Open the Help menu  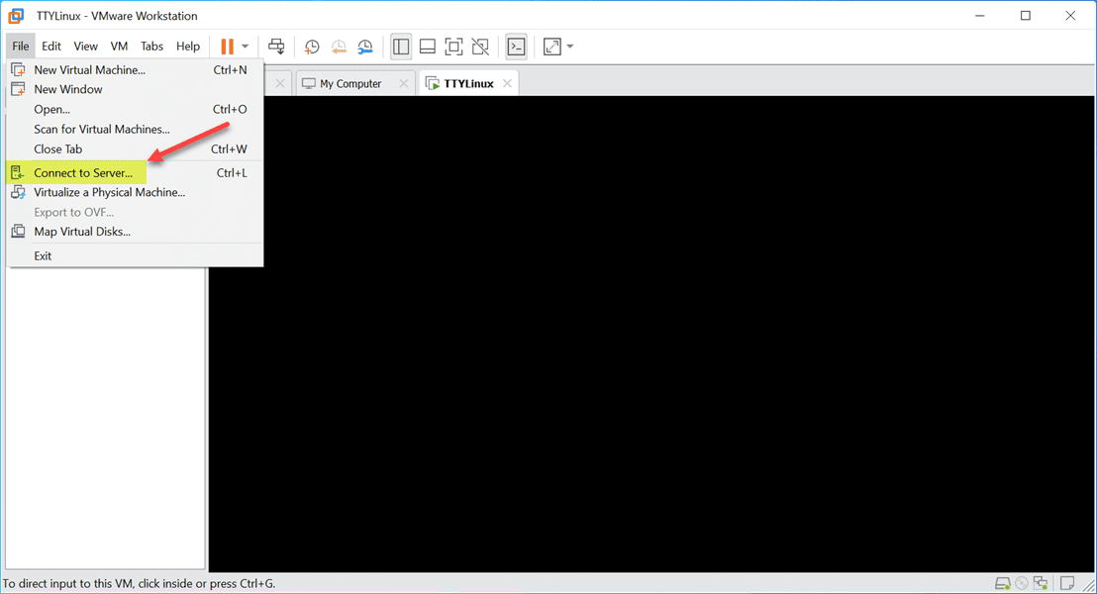coord(187,47)
